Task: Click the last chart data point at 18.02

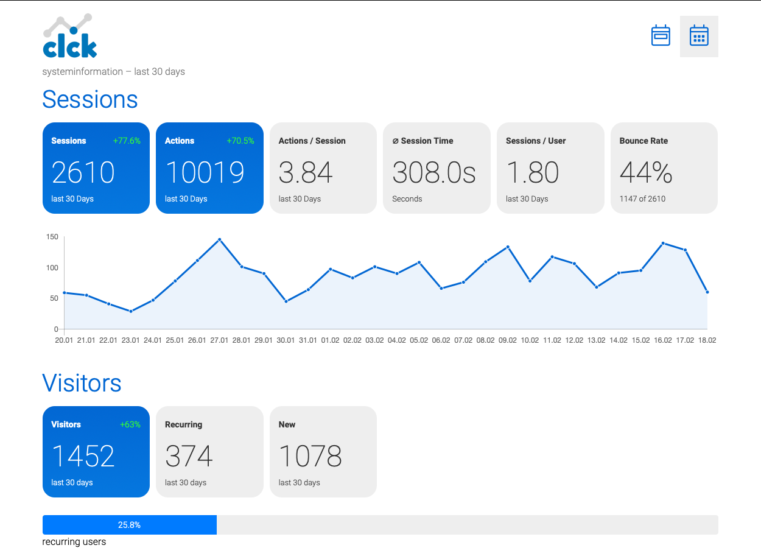Action: pos(707,292)
